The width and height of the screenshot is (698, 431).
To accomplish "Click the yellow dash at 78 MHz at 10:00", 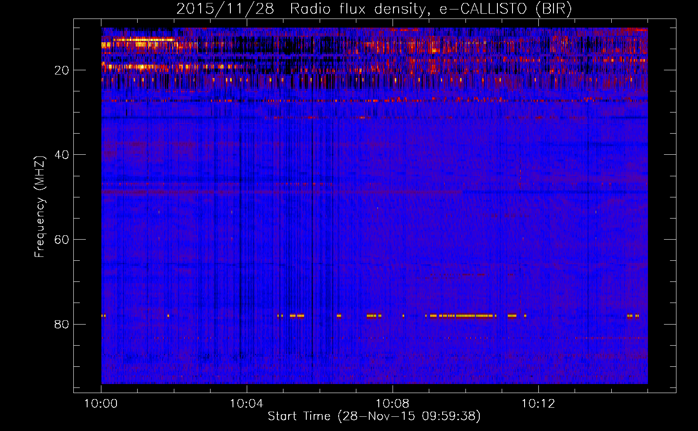I will (x=104, y=316).
